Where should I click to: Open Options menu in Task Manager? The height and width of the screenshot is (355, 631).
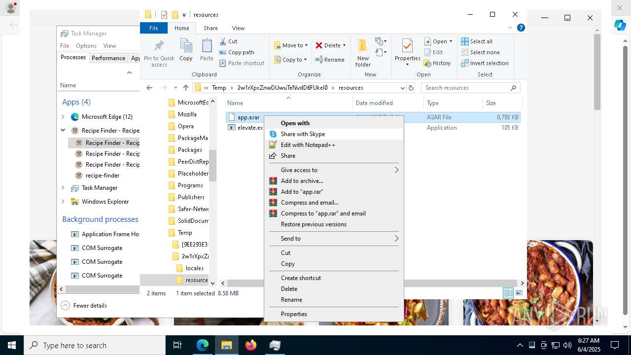coord(86,46)
